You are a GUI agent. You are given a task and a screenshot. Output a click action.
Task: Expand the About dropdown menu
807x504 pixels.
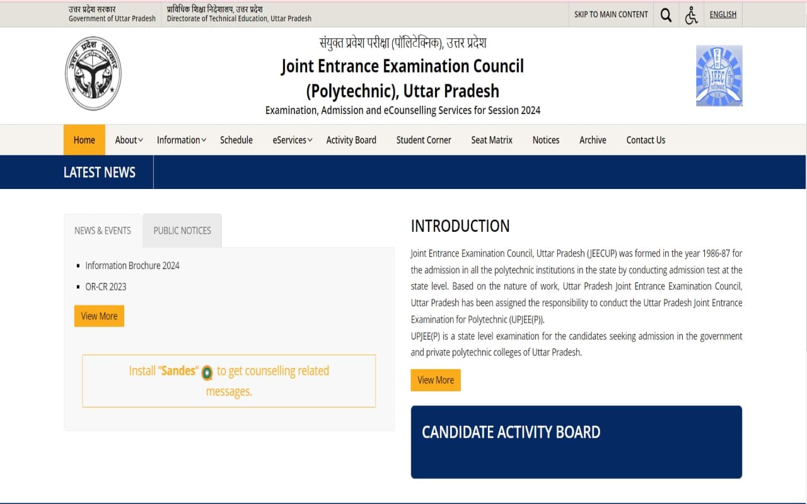(128, 140)
